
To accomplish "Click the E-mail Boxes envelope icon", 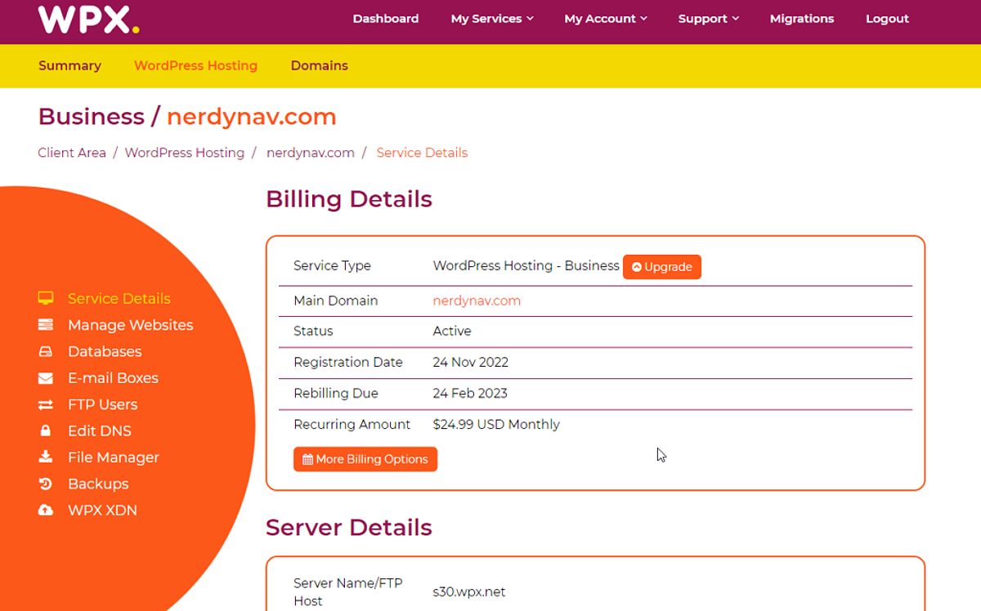I will 46,378.
